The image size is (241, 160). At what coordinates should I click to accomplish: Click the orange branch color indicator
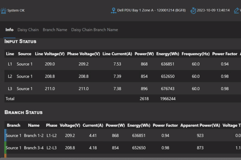point(5,155)
